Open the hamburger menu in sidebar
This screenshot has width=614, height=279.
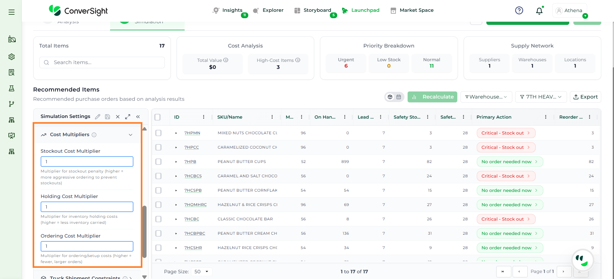(12, 12)
